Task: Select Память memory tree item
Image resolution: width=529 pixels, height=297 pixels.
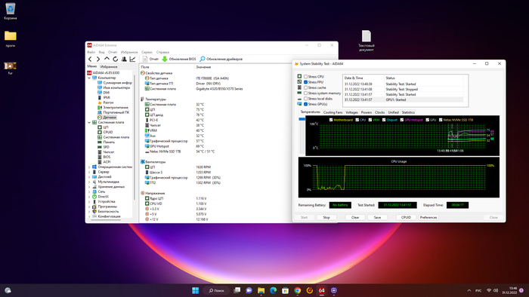Action: tap(106, 142)
